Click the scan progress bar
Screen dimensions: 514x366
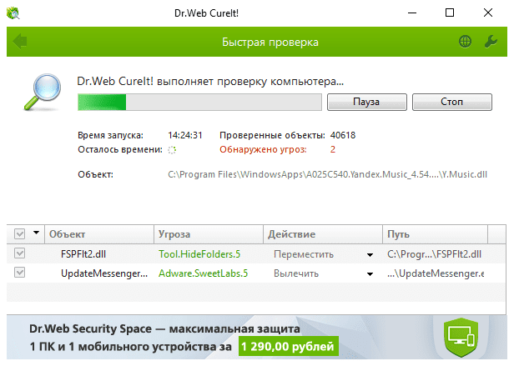199,102
